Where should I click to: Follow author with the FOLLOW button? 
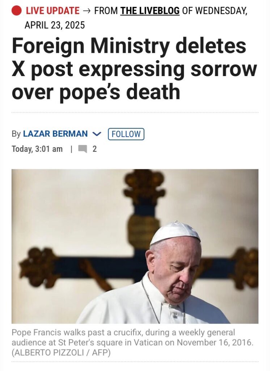(126, 134)
